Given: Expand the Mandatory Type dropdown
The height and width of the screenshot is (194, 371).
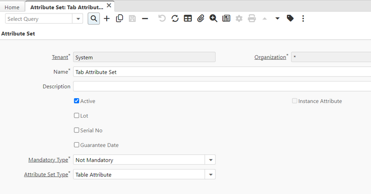Looking at the screenshot, I should pyautogui.click(x=210, y=160).
